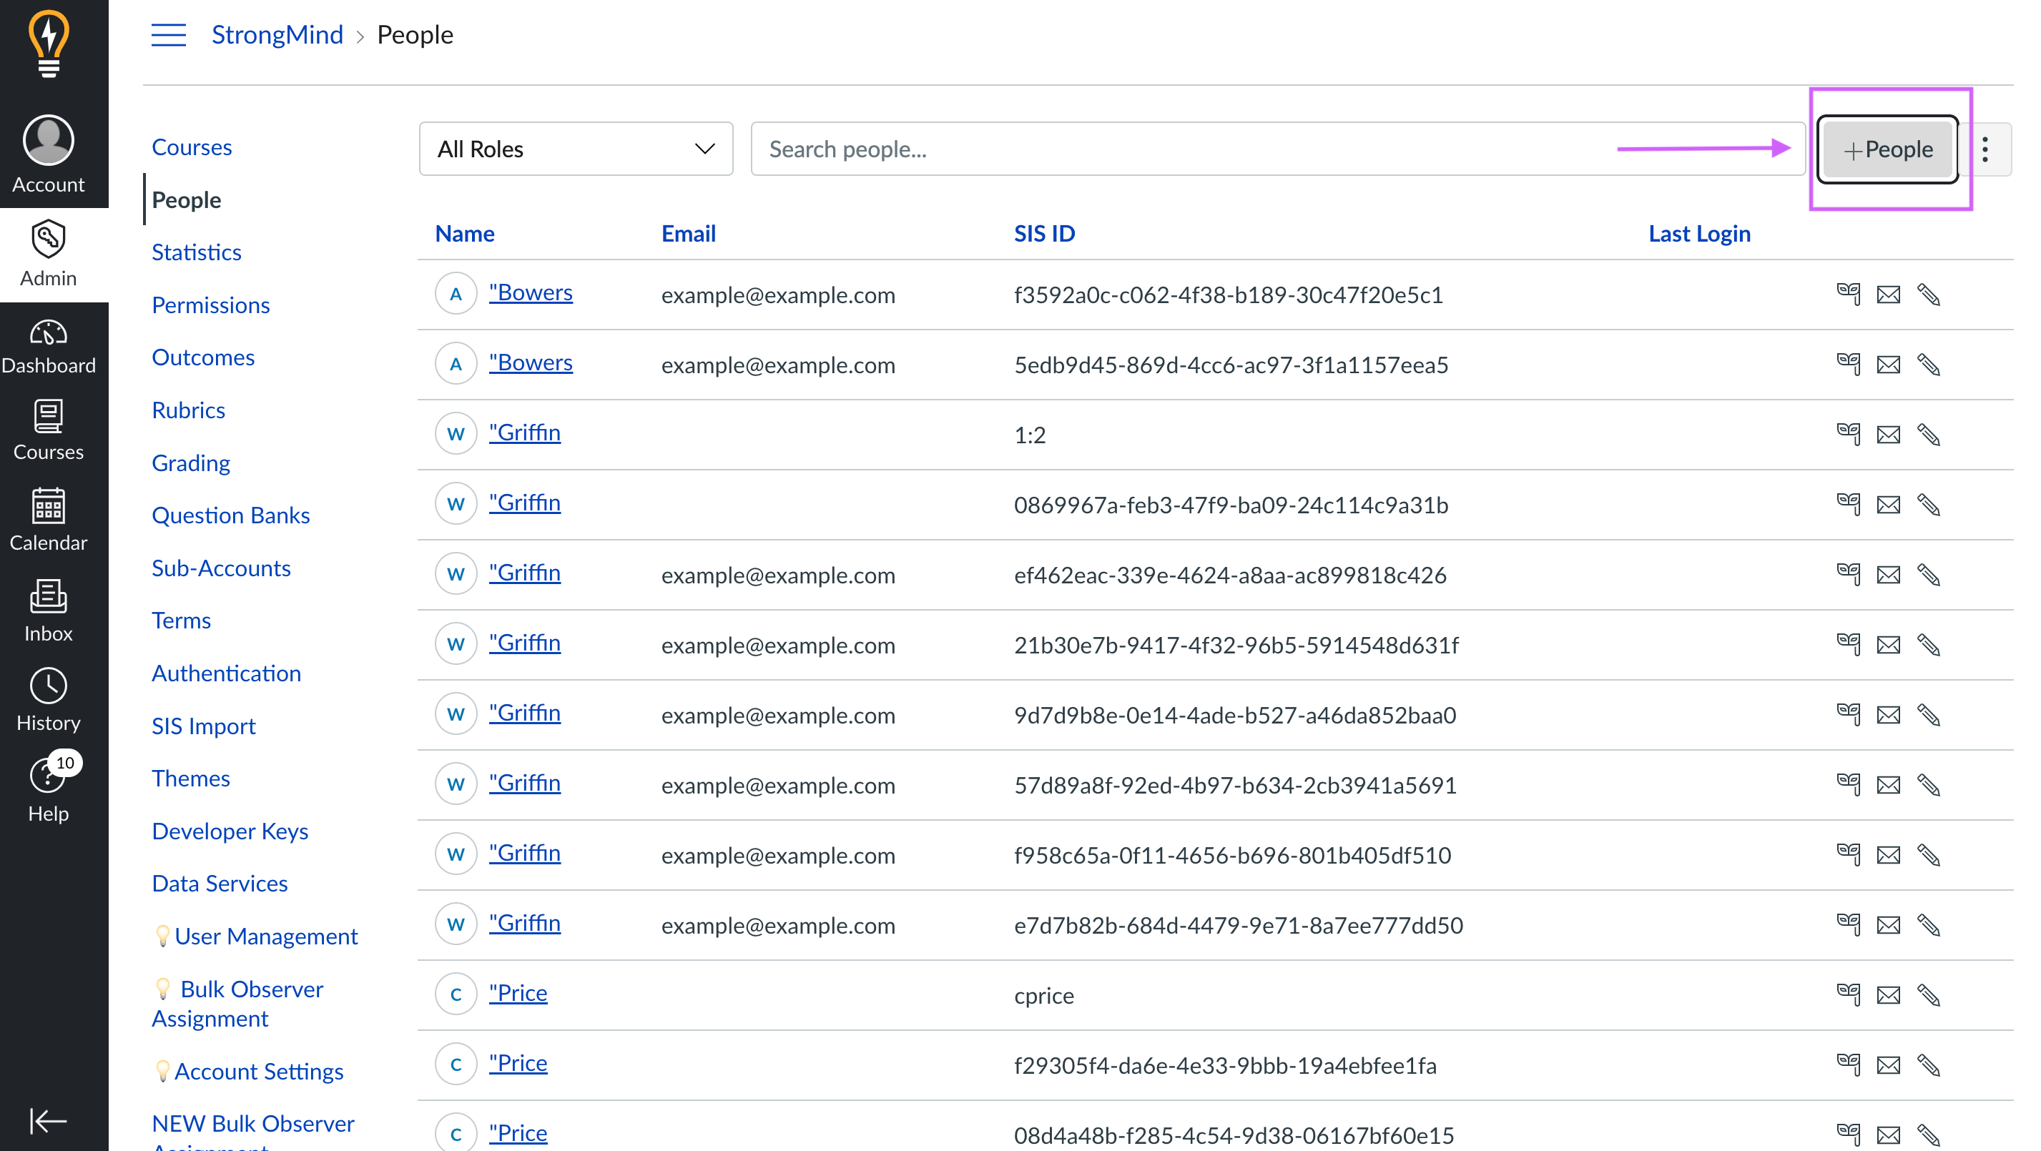Sort table by Last Login column
The height and width of the screenshot is (1151, 2041).
click(1699, 233)
